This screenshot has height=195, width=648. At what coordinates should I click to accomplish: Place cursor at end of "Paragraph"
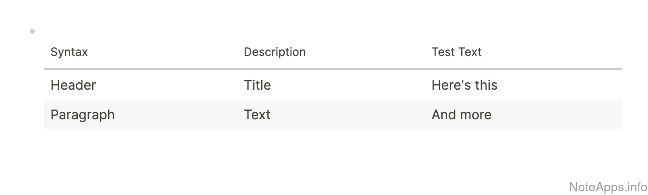tap(115, 115)
